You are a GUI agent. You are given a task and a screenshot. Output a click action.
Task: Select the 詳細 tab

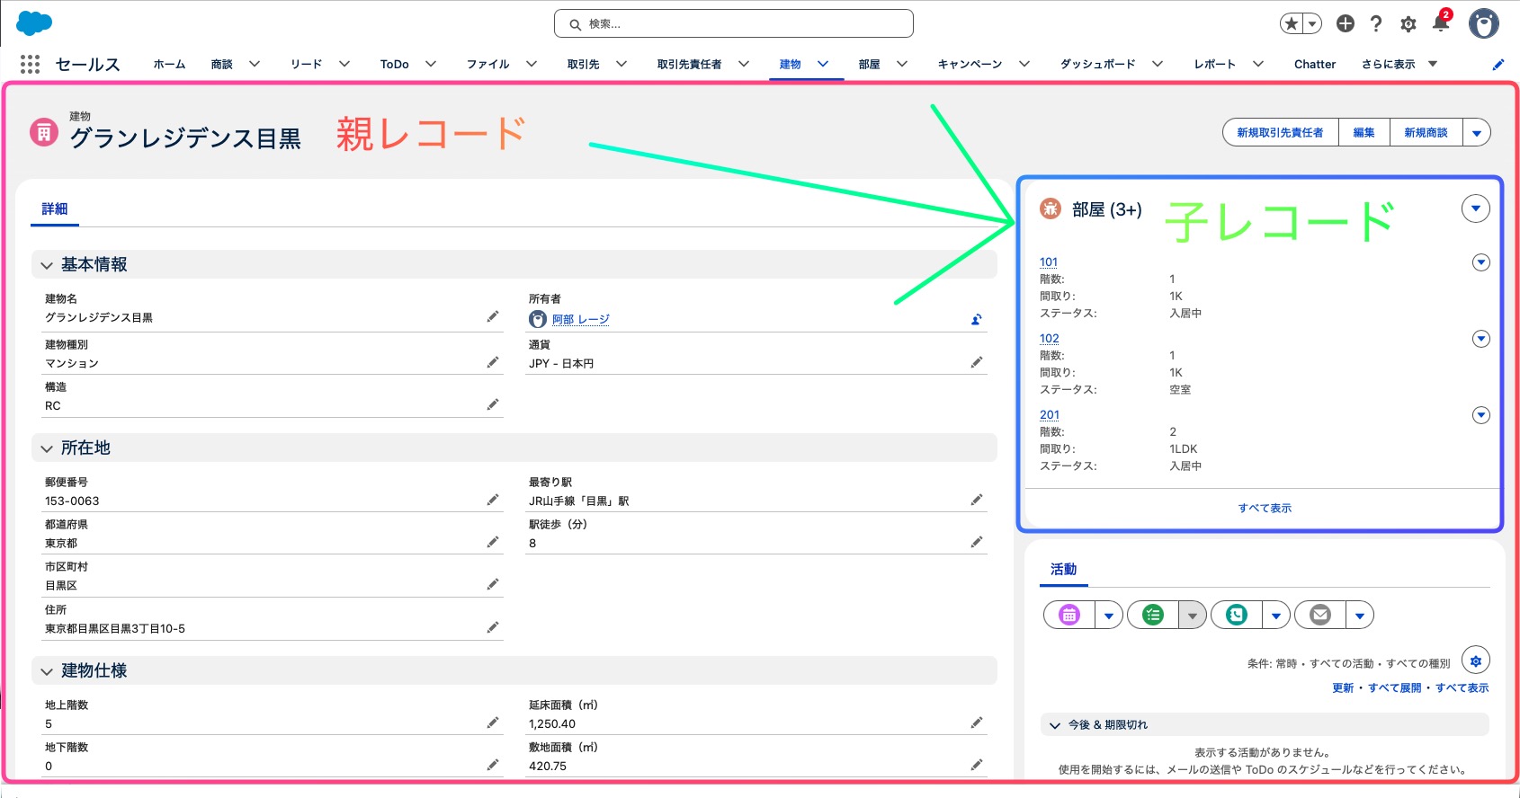click(x=55, y=208)
